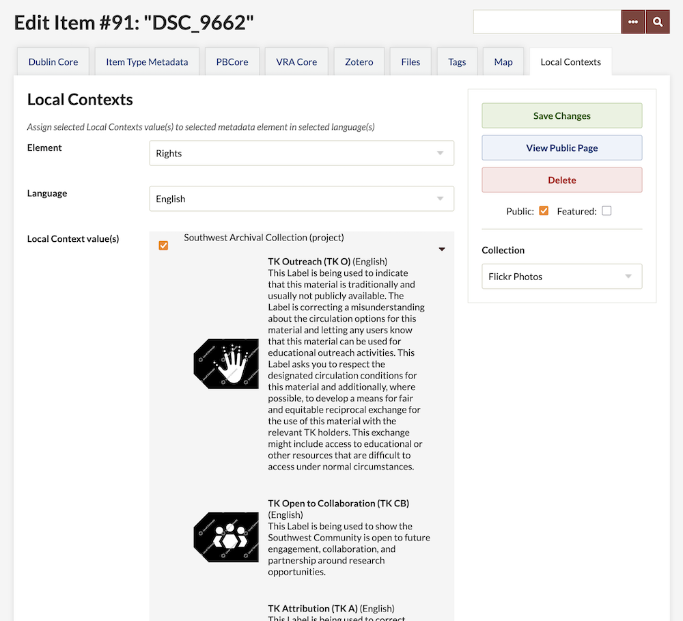Go to the Zotero tab
683x621 pixels.
point(359,61)
